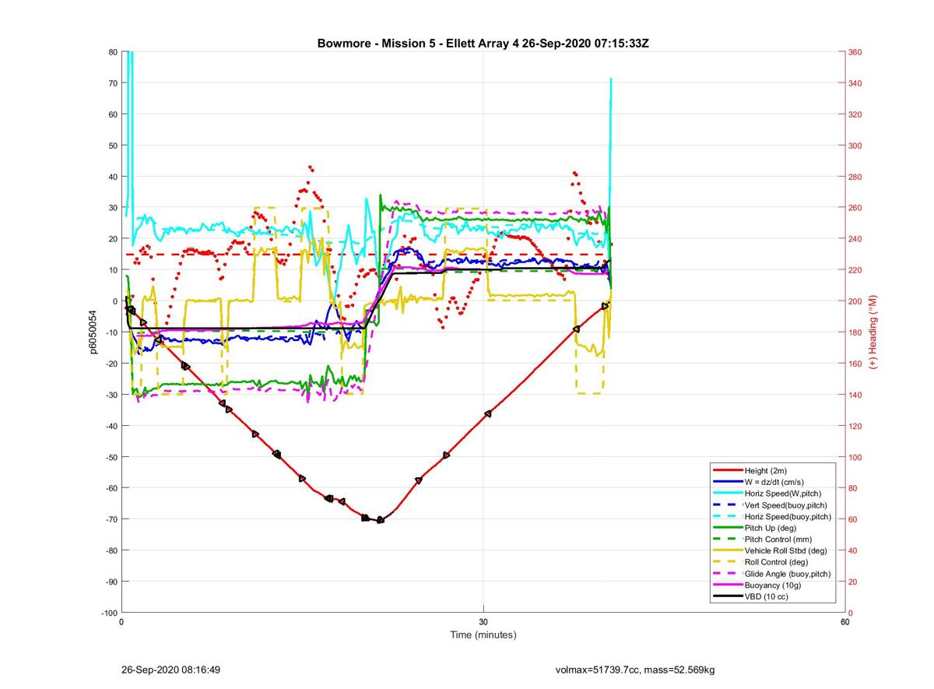Select 'Vehicle Roll Stbd (deg)' in legend
This screenshot has height=689, width=934.
[785, 551]
